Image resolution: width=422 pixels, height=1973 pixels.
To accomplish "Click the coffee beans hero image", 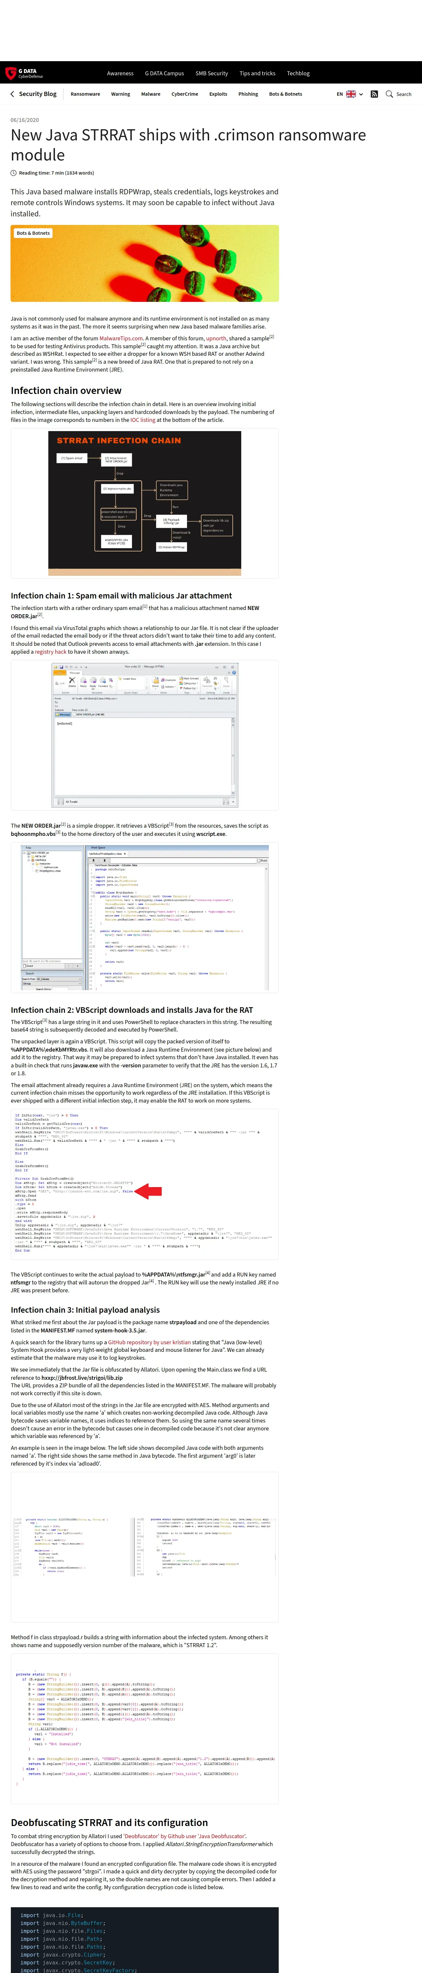I will point(145,263).
